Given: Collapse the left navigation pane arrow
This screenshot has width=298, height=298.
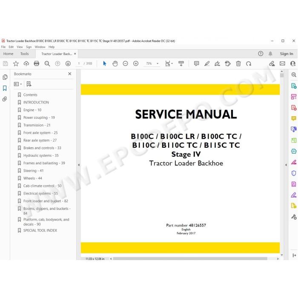Looking at the screenshot, I should [79, 165].
